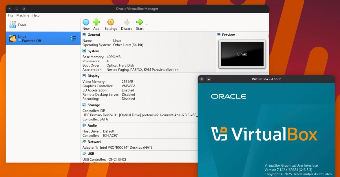Image resolution: width=340 pixels, height=177 pixels.
Task: Click the version "7.1.12 r169651" line in About
Action: [288, 170]
